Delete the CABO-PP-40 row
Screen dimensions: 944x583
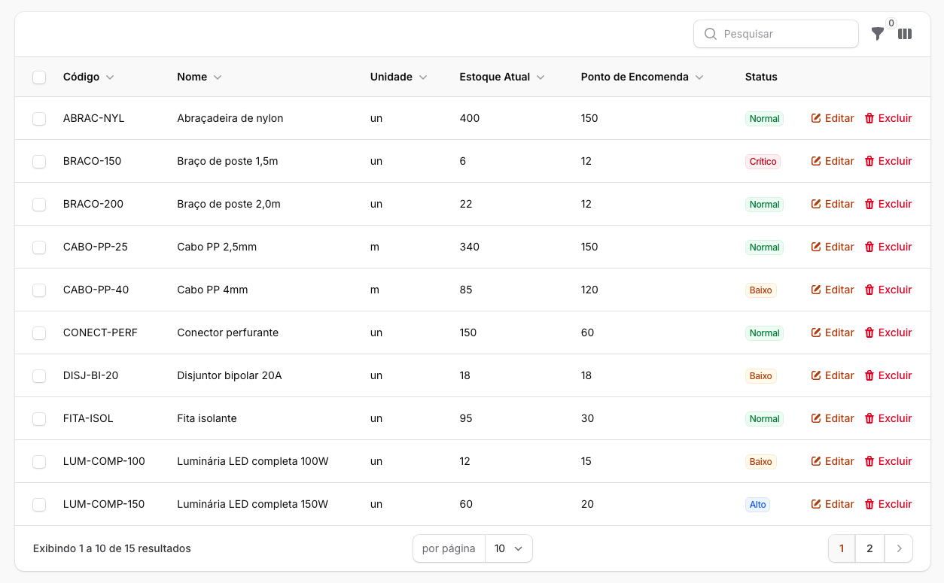pos(888,290)
